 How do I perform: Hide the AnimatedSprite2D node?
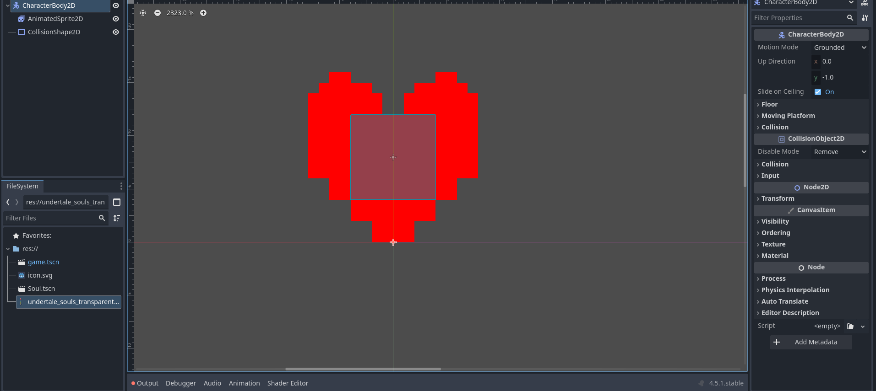pyautogui.click(x=116, y=19)
